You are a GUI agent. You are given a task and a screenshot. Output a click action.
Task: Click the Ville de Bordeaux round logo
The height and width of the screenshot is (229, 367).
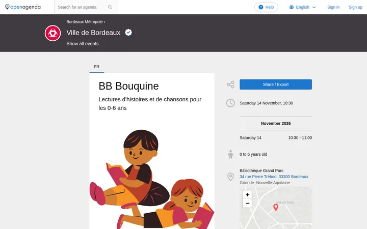click(53, 33)
